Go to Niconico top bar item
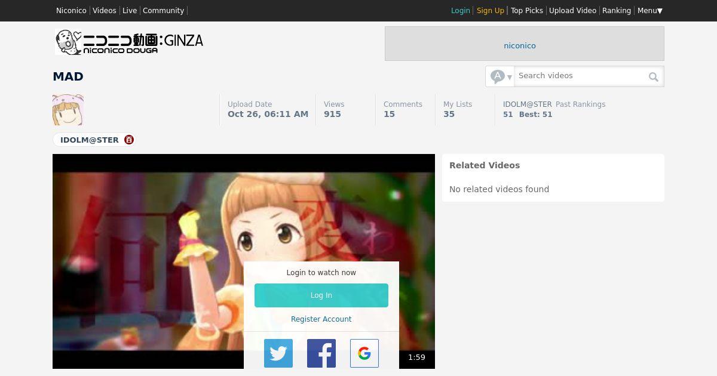717x376 pixels. [x=71, y=11]
